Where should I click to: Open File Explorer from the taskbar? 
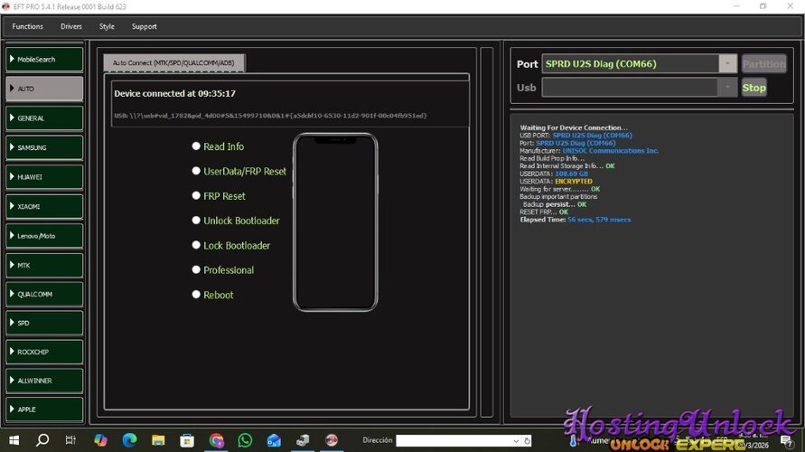click(x=158, y=440)
